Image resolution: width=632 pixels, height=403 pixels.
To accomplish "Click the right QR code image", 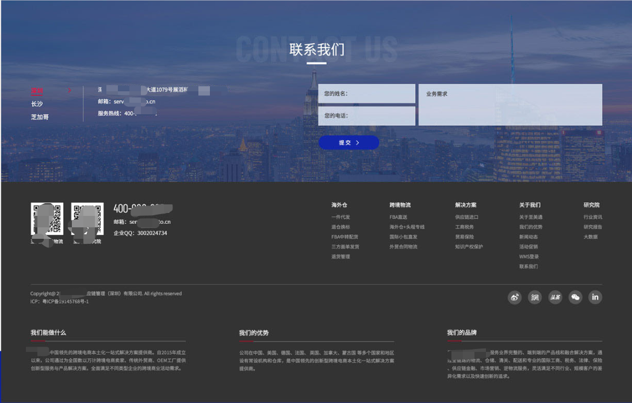I will pos(87,219).
